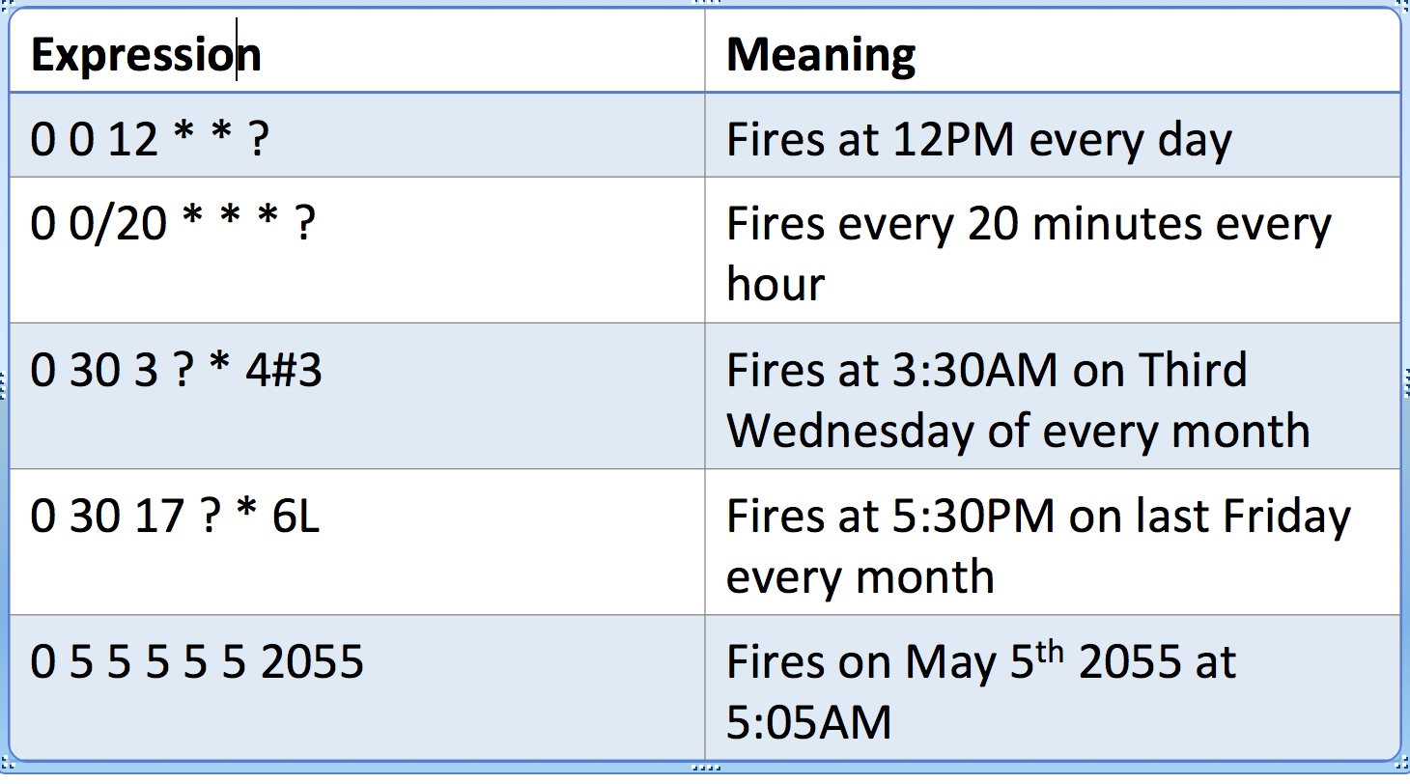Click the top-center table resize handle
Screen dimensions: 1410x784
click(705, 3)
